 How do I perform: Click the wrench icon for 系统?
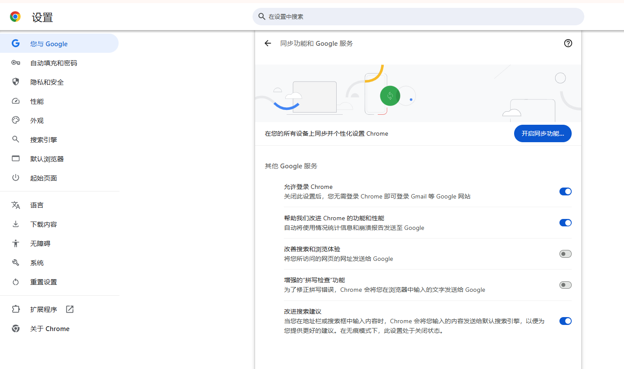tap(16, 263)
